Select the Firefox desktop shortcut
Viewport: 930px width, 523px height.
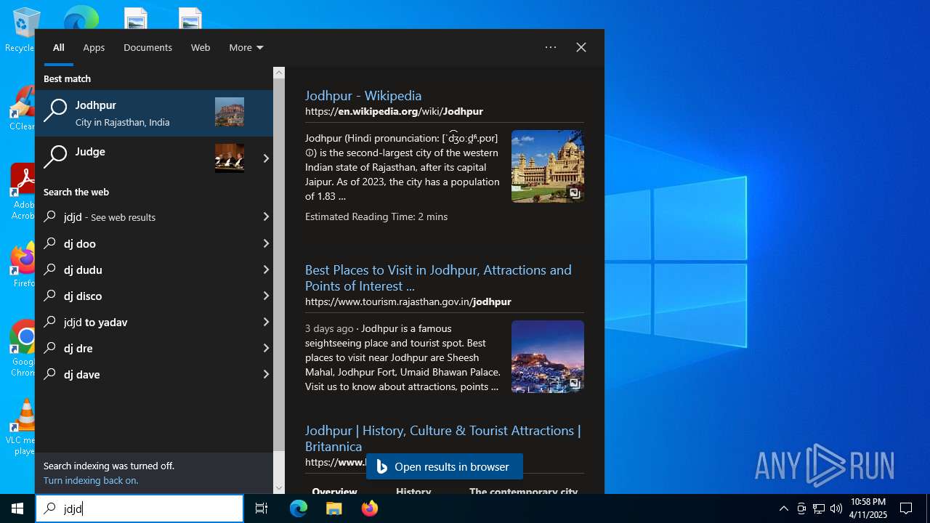click(x=23, y=265)
